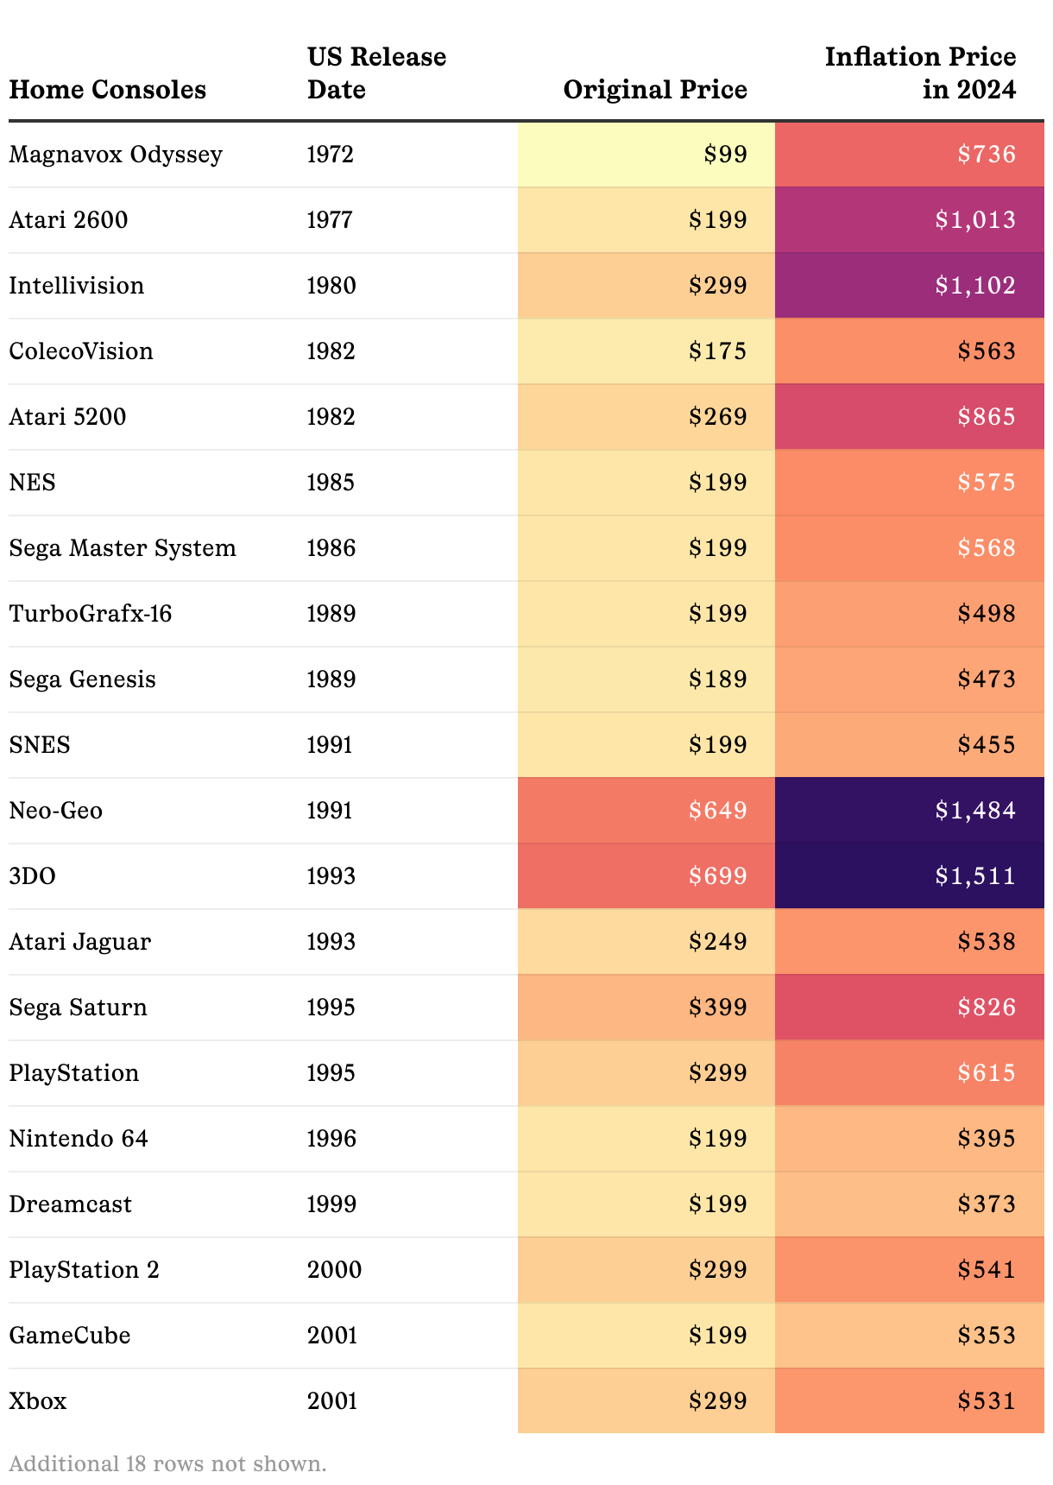Click the Dreamcast release year 1999
The height and width of the screenshot is (1485, 1053).
pos(331,1204)
